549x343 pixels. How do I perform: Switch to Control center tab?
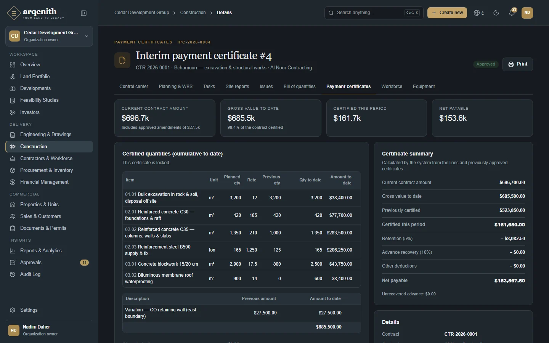coord(134,87)
